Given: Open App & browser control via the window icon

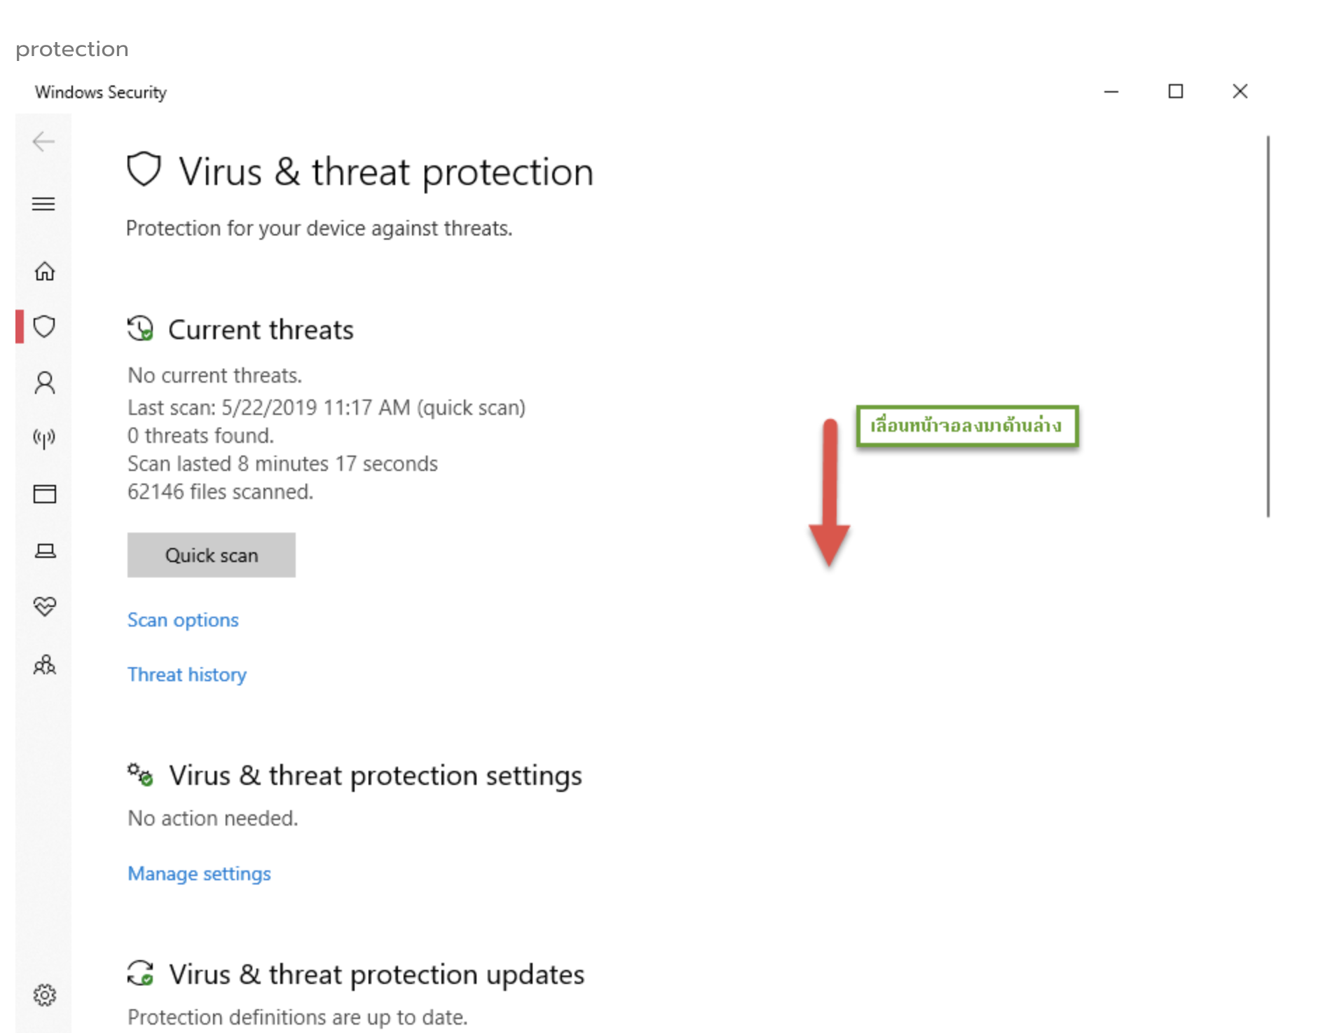Looking at the screenshot, I should pos(44,494).
